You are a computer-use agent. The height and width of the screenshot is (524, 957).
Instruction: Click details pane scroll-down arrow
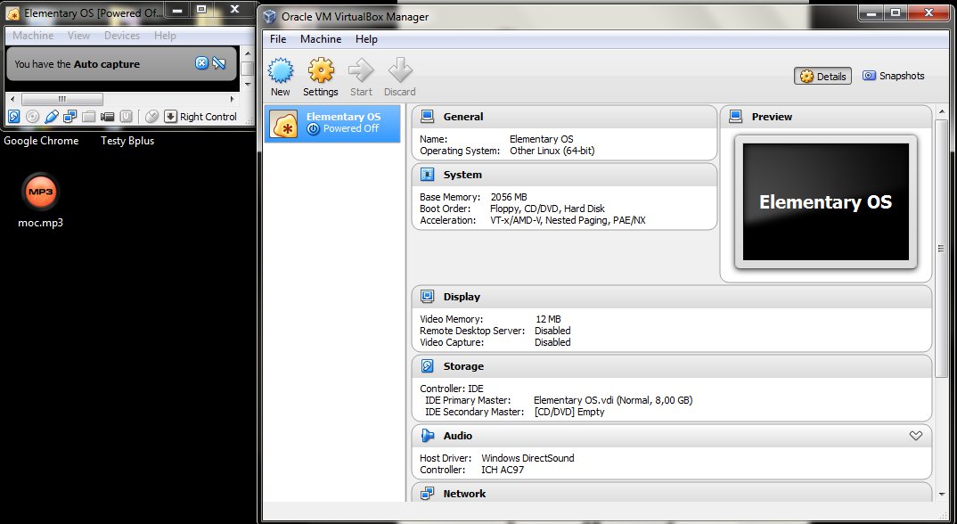pyautogui.click(x=941, y=494)
